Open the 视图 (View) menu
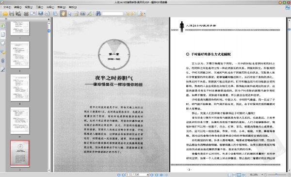 point(29,7)
